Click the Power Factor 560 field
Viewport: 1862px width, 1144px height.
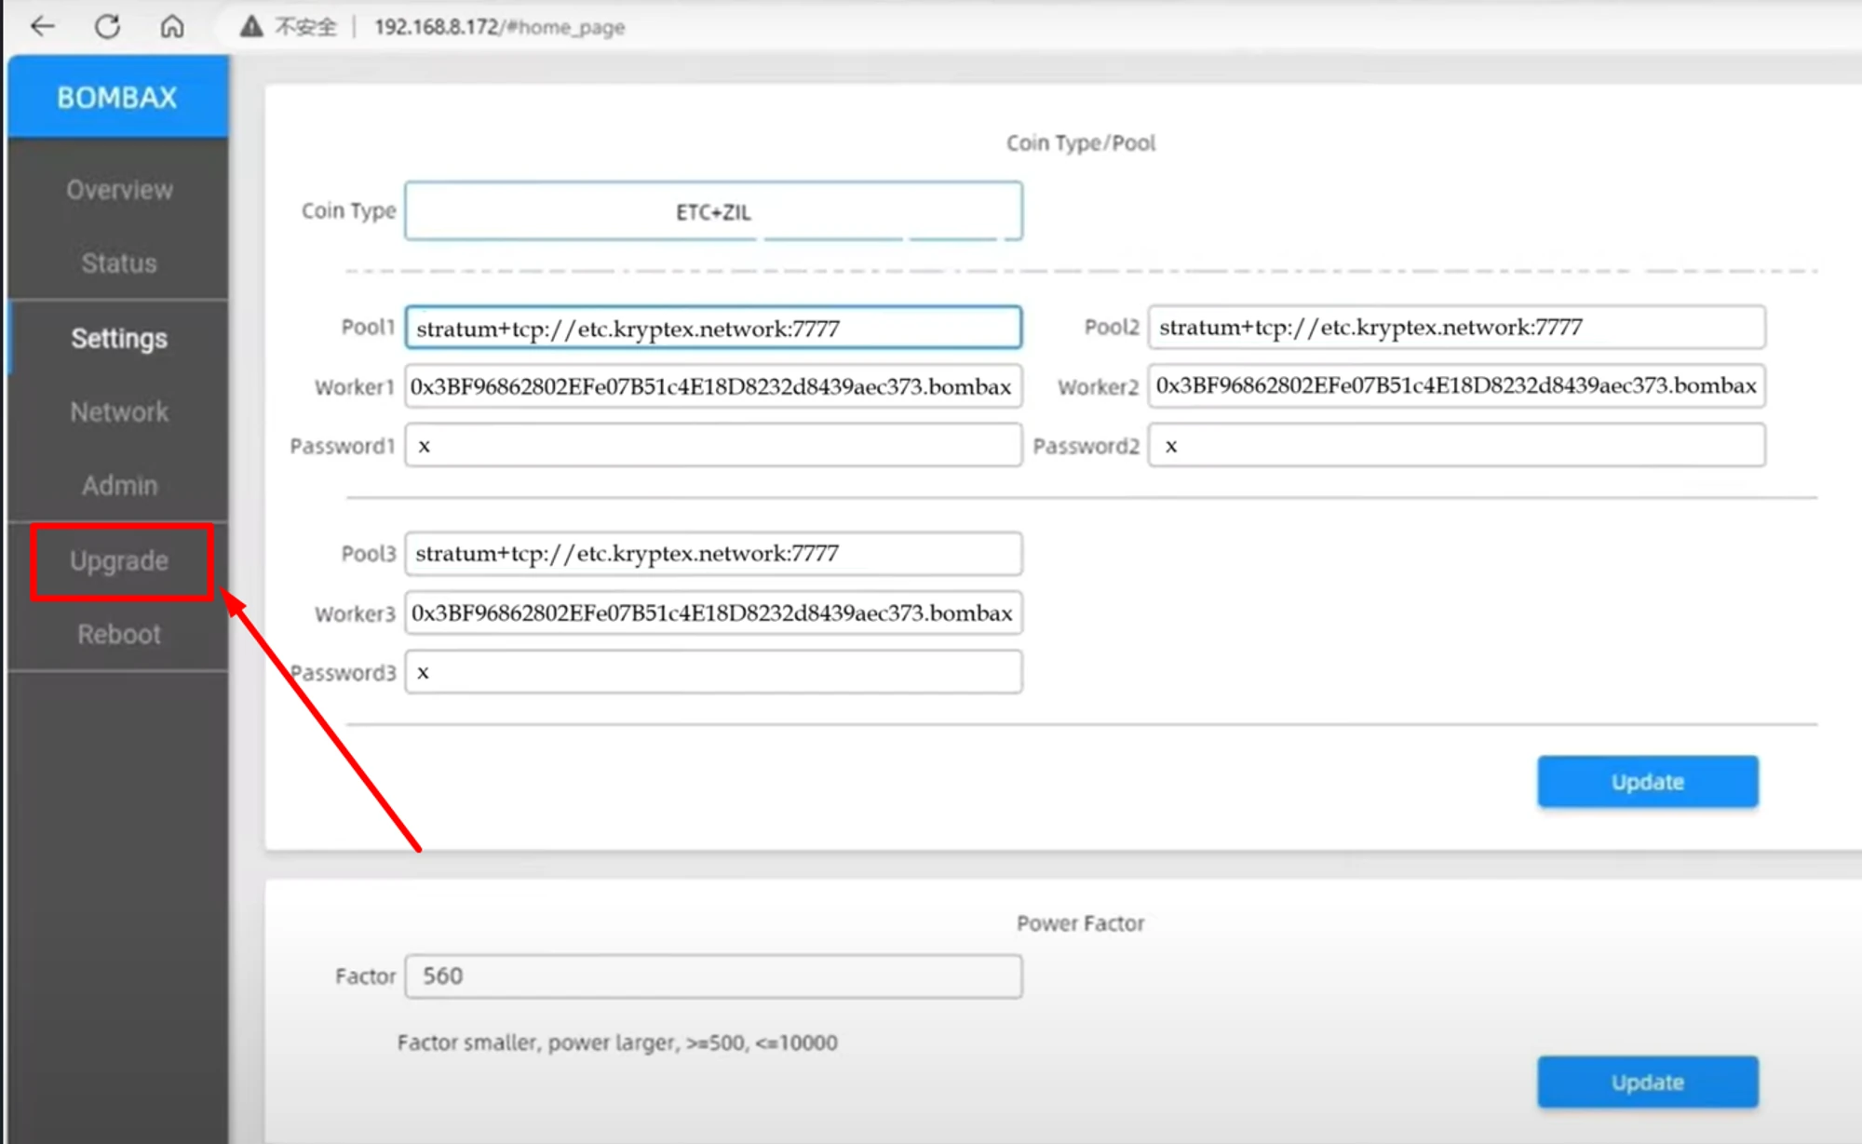(x=713, y=976)
